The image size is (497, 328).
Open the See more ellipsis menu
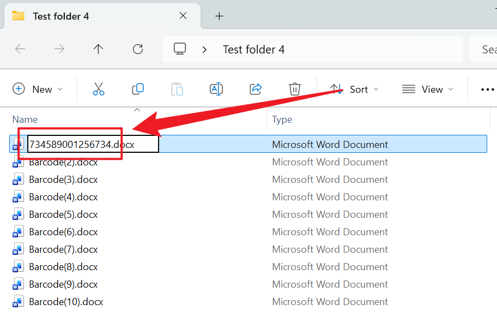click(487, 88)
